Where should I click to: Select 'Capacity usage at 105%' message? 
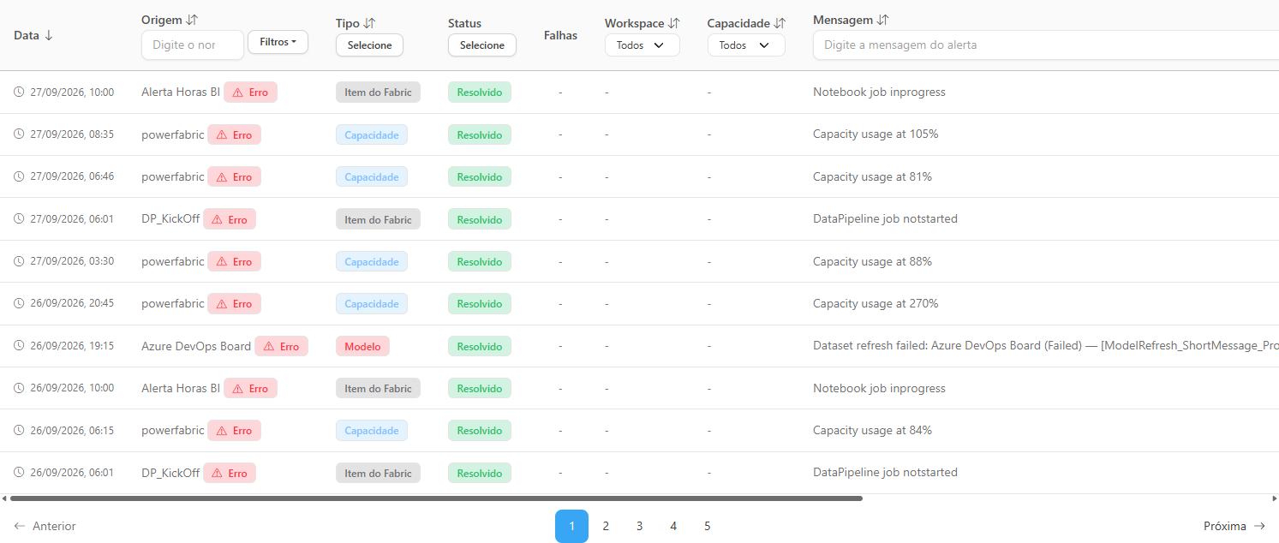tap(876, 134)
